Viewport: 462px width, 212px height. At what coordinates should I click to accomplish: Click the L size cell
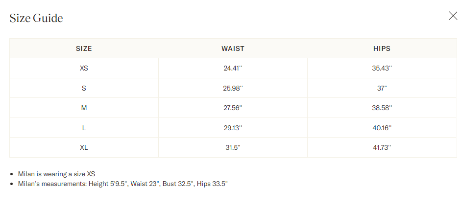tap(84, 128)
